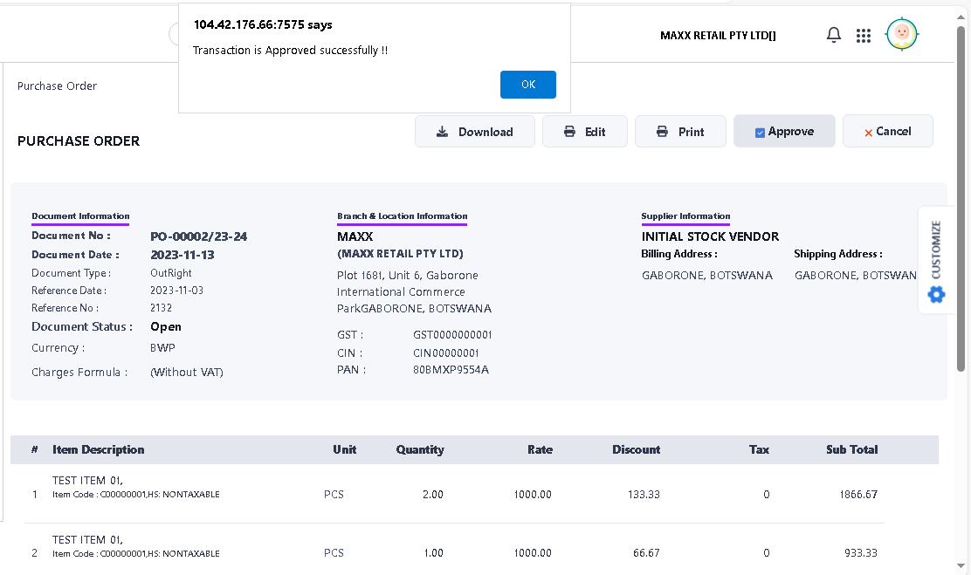Click OK in the approval alert dialog

pos(527,85)
